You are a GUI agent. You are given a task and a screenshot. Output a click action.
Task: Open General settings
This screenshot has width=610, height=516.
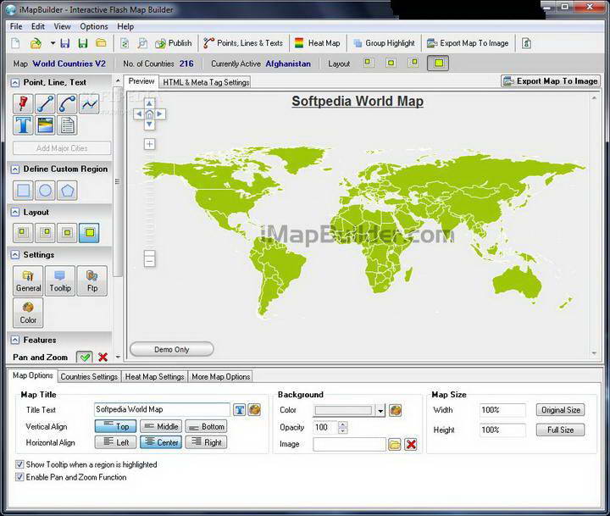(29, 281)
